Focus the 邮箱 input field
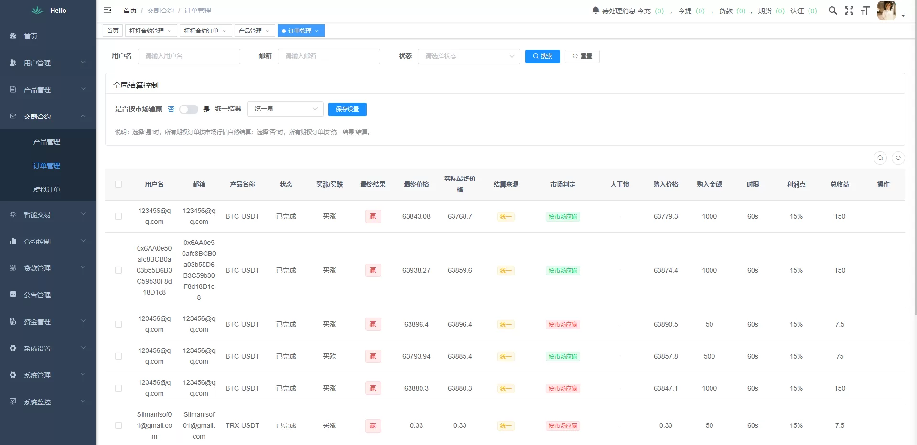917x445 pixels. point(329,56)
